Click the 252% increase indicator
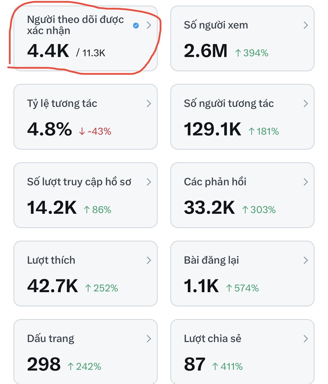The width and height of the screenshot is (328, 384). click(x=101, y=288)
